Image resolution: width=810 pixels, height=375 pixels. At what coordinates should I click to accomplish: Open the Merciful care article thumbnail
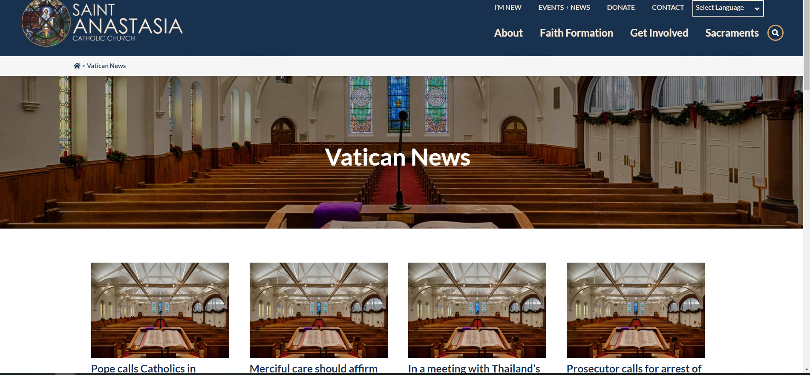319,310
